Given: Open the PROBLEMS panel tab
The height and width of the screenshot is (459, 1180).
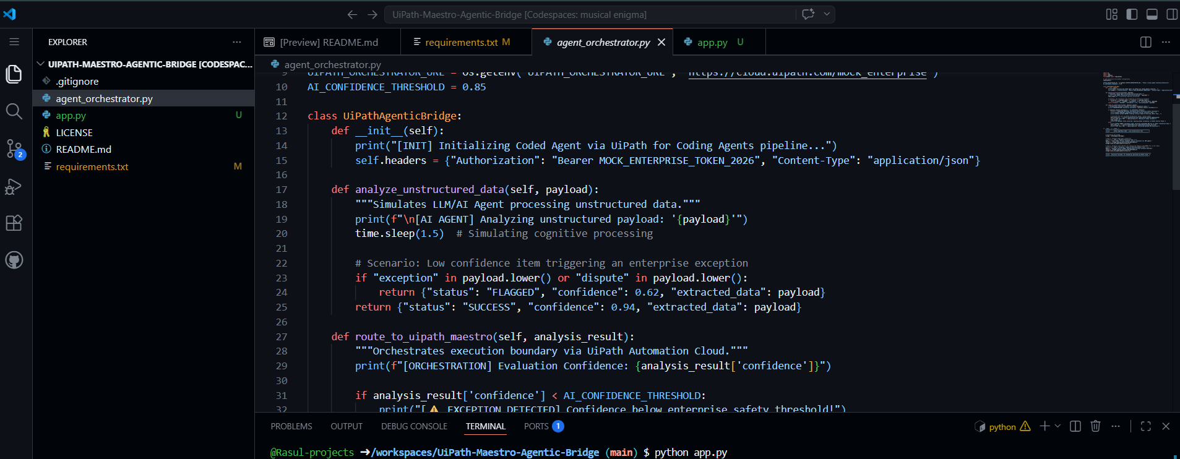Looking at the screenshot, I should point(291,426).
